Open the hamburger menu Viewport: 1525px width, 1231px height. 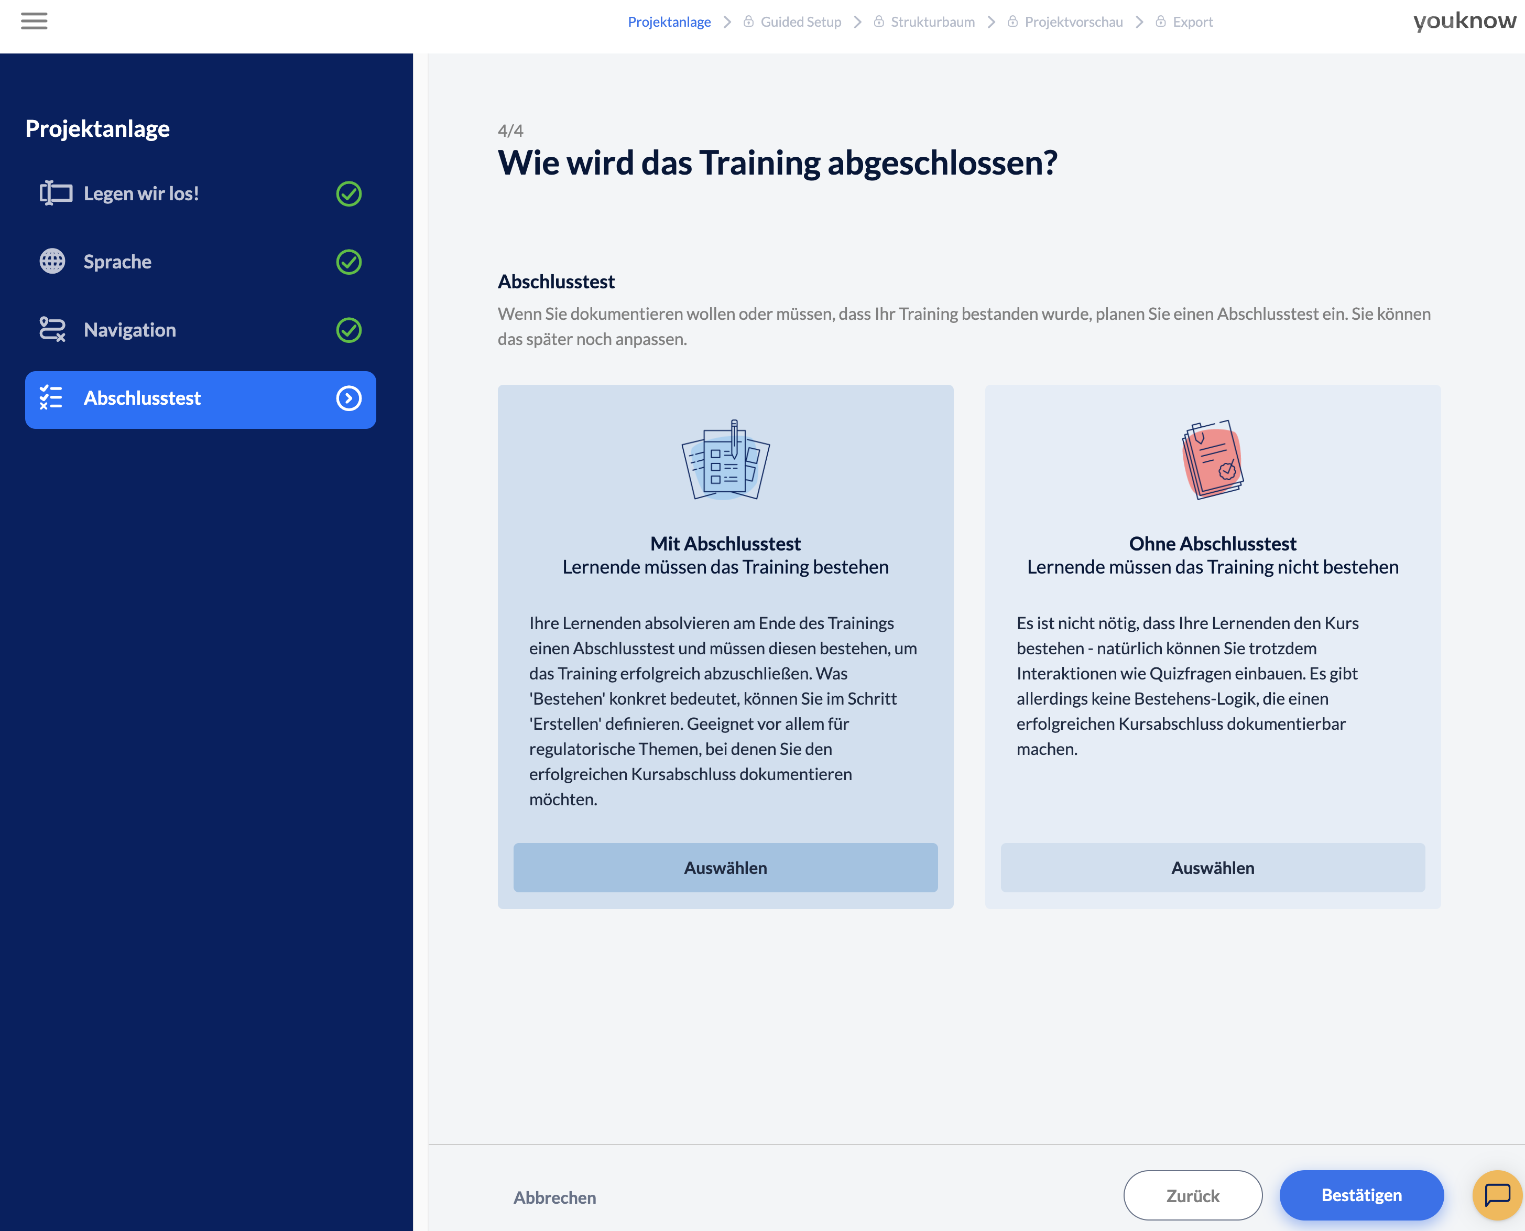[34, 21]
